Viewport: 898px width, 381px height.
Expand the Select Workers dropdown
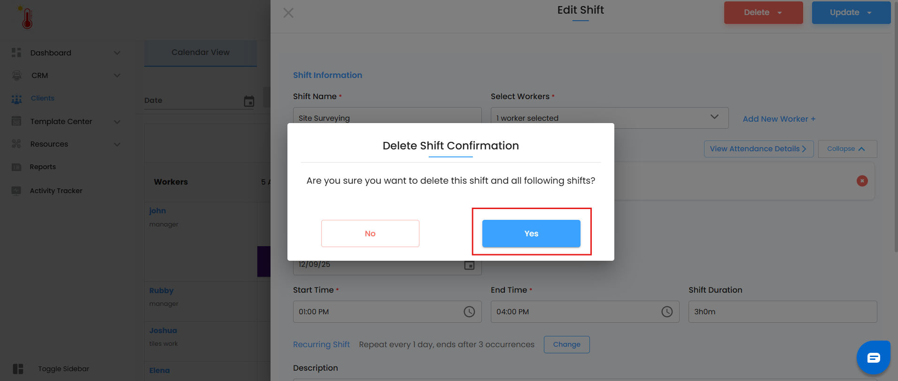coord(714,117)
